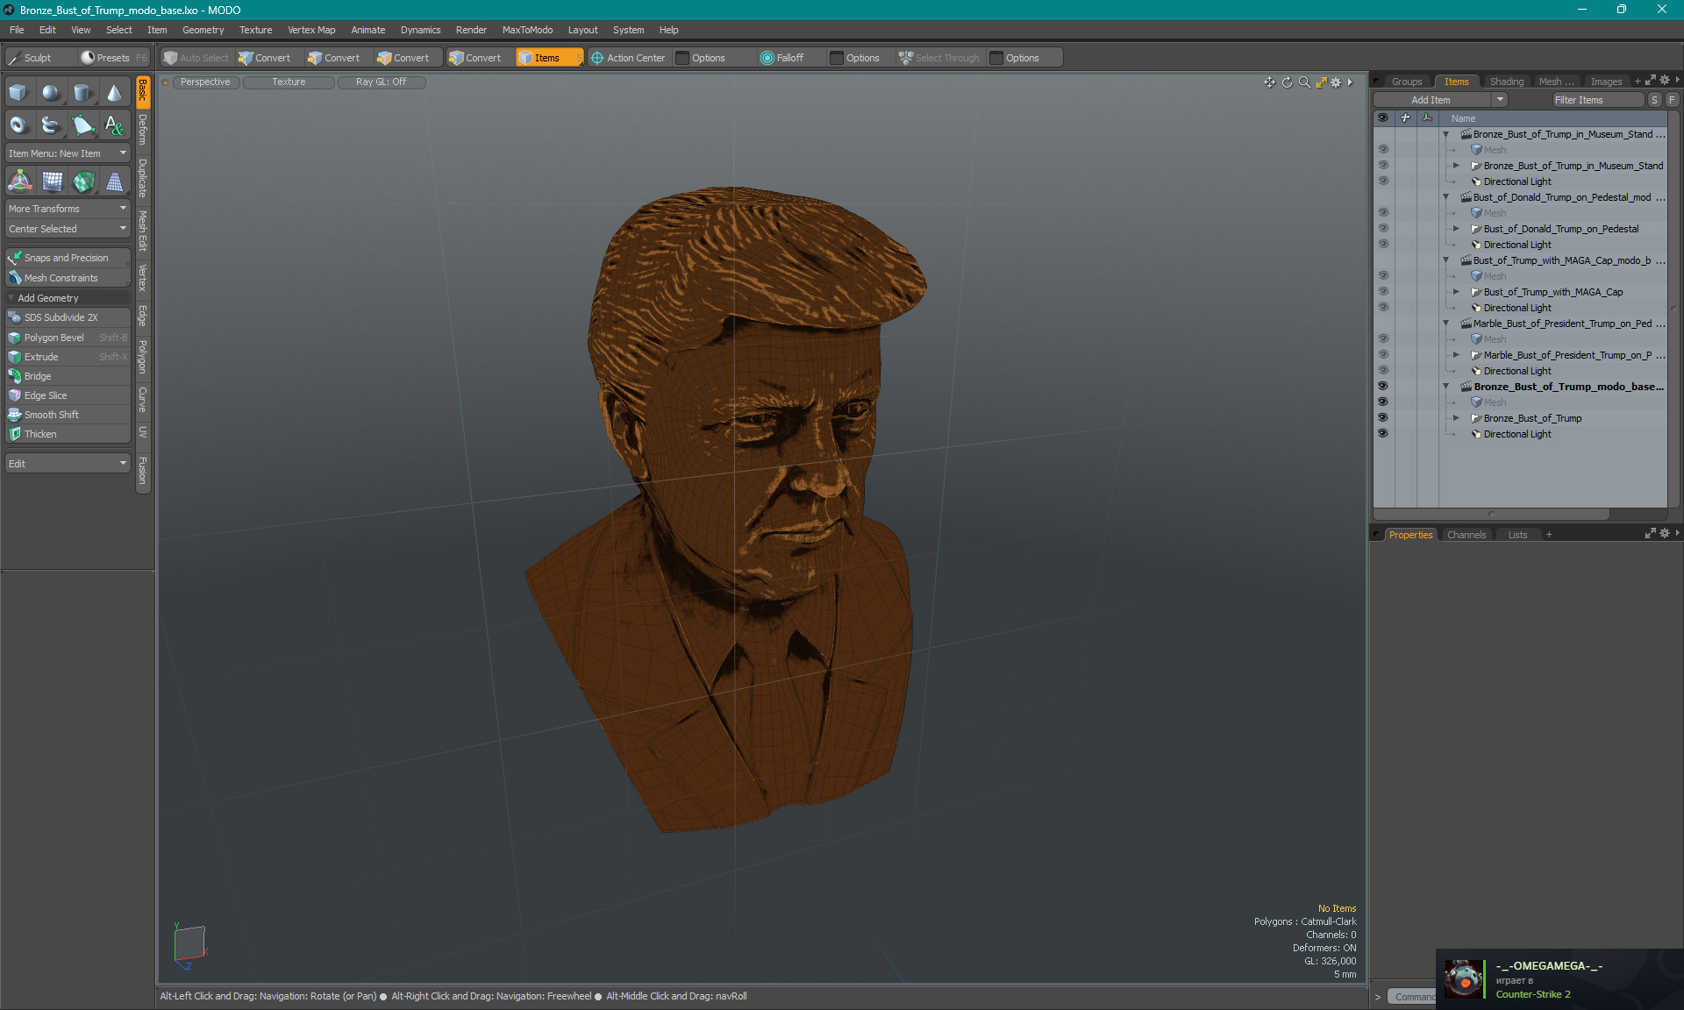The image size is (1684, 1010).
Task: Select the Sphere primitive tool
Action: [x=51, y=92]
